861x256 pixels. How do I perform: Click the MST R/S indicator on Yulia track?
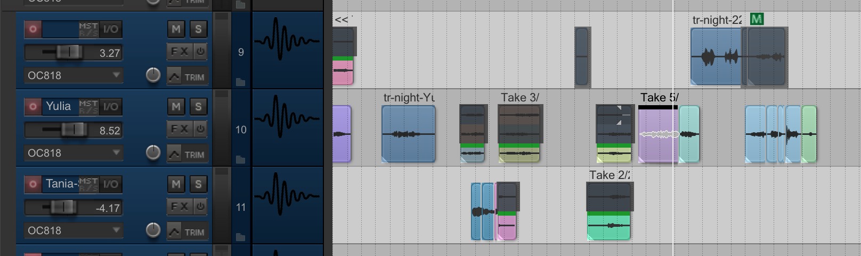pos(88,107)
